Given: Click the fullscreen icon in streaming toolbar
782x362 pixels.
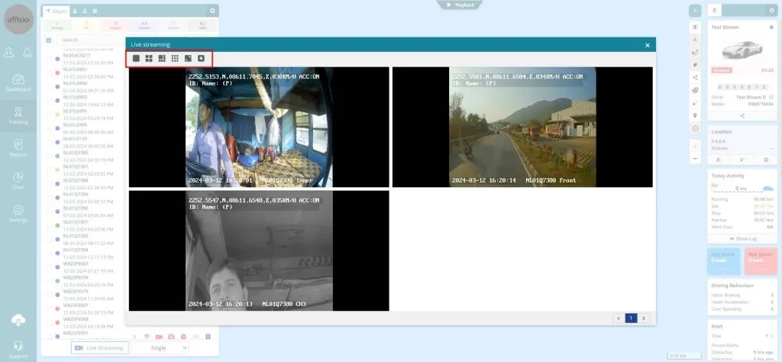Looking at the screenshot, I should 188,58.
